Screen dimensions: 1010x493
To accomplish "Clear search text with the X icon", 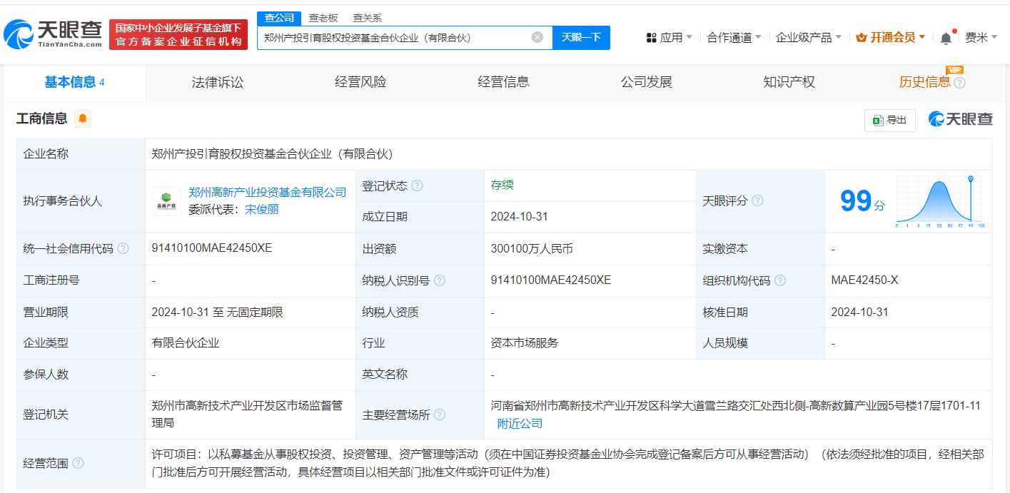I will click(537, 37).
